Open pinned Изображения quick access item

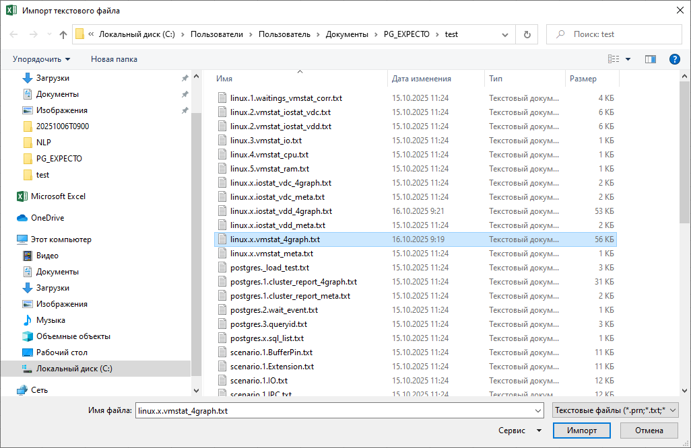pyautogui.click(x=62, y=110)
